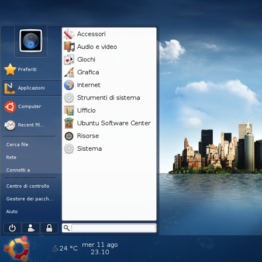
Task: Click the Internet globe icon
Action: tap(69, 85)
